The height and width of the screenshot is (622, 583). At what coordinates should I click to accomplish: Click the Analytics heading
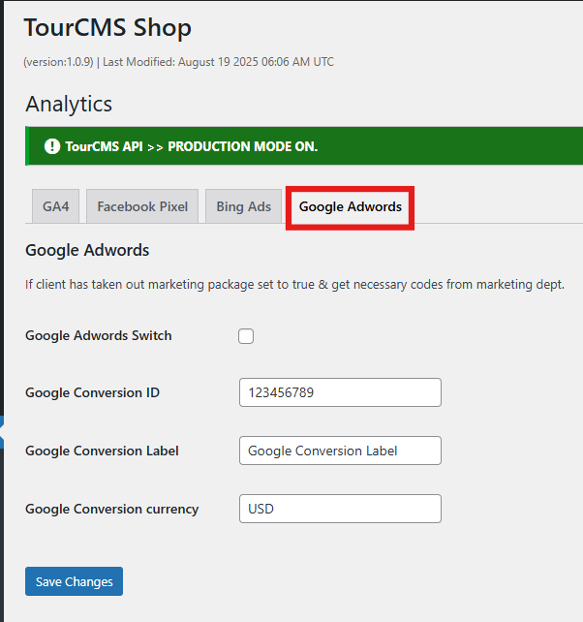point(69,105)
